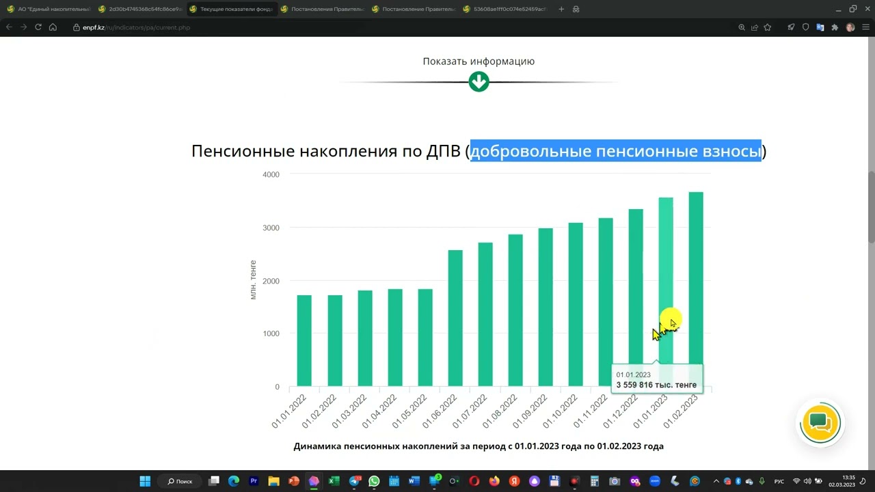
Task: Click the bar for 01.06.2022
Action: coord(455,318)
